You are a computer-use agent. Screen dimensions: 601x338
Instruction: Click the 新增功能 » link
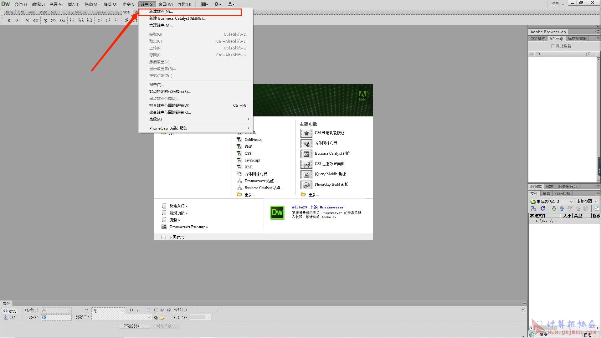(178, 213)
